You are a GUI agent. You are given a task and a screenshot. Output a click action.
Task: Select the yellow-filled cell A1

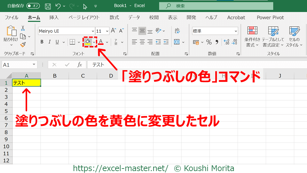point(27,83)
